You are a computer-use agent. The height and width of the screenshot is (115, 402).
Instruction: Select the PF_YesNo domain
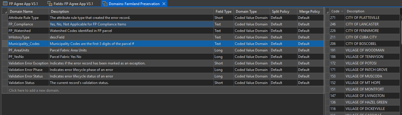pos(28,57)
